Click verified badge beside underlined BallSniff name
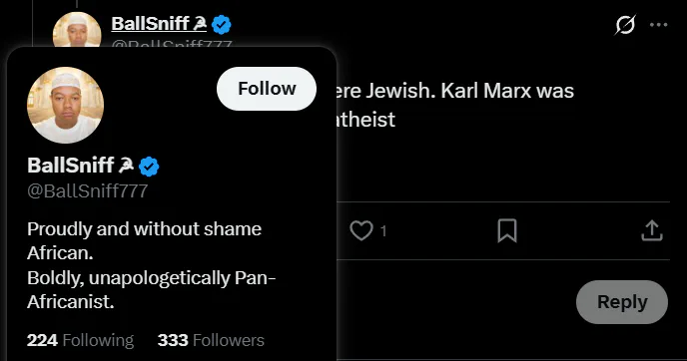Image resolution: width=687 pixels, height=361 pixels. [x=222, y=25]
